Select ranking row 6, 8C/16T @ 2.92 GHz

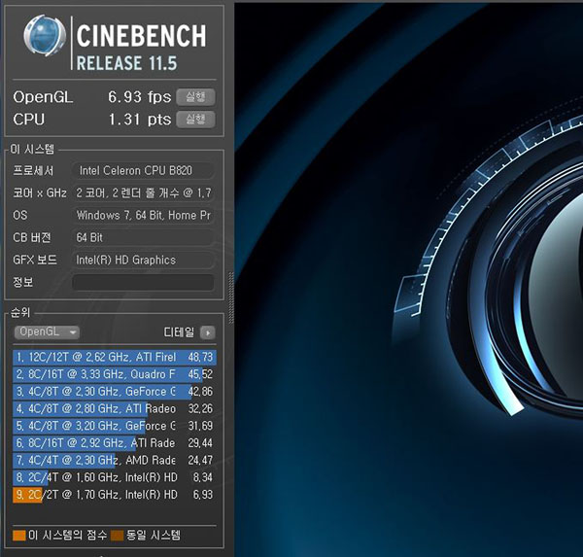[115, 443]
